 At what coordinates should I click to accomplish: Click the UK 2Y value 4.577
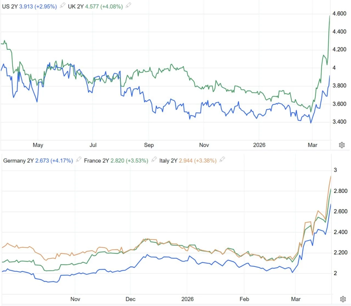tap(92, 6)
